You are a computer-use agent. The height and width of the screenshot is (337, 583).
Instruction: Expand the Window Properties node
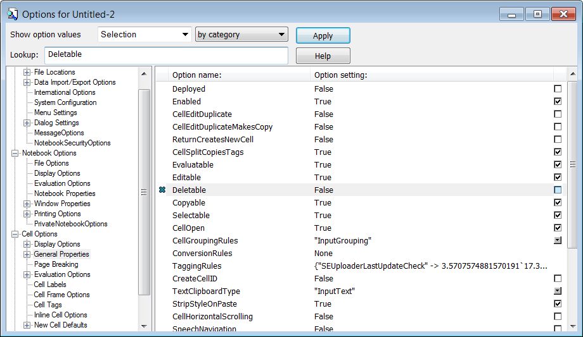[27, 204]
